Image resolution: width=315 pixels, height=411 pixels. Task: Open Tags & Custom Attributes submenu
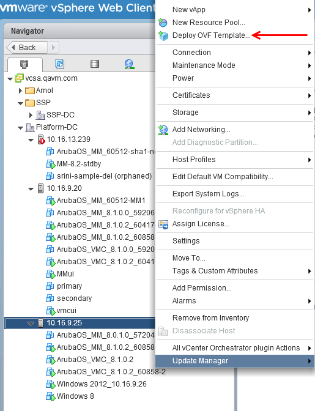pos(235,271)
